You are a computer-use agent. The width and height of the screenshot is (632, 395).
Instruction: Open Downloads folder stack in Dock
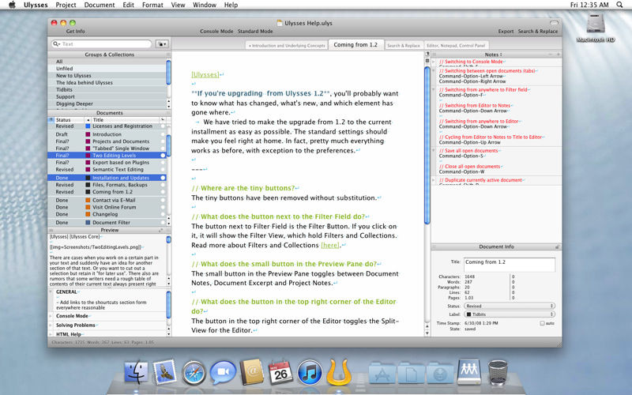coord(440,373)
